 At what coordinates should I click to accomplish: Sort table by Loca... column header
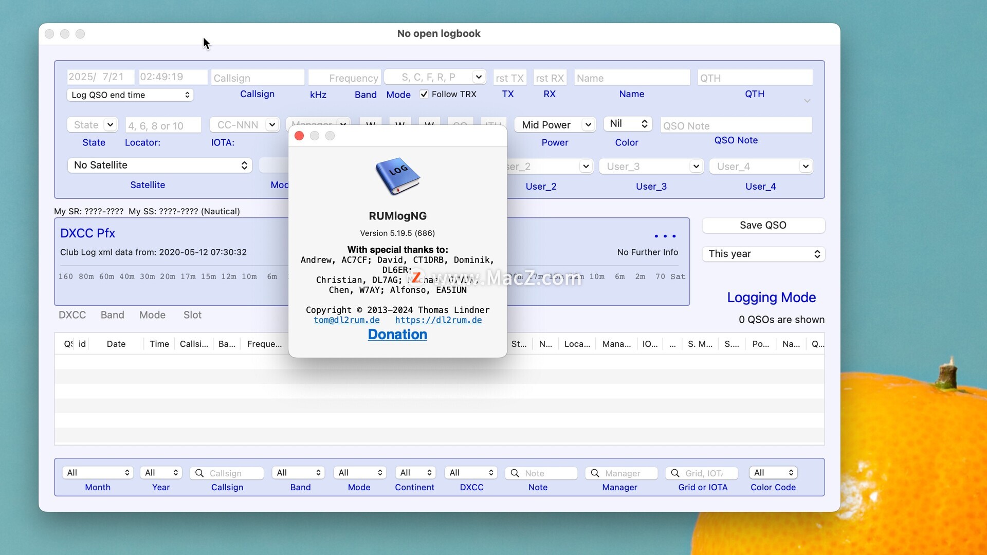577,344
